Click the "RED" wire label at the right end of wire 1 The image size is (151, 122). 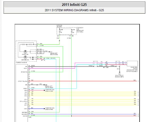(134, 80)
